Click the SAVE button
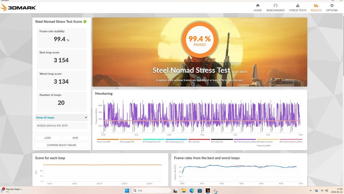 click(75, 138)
